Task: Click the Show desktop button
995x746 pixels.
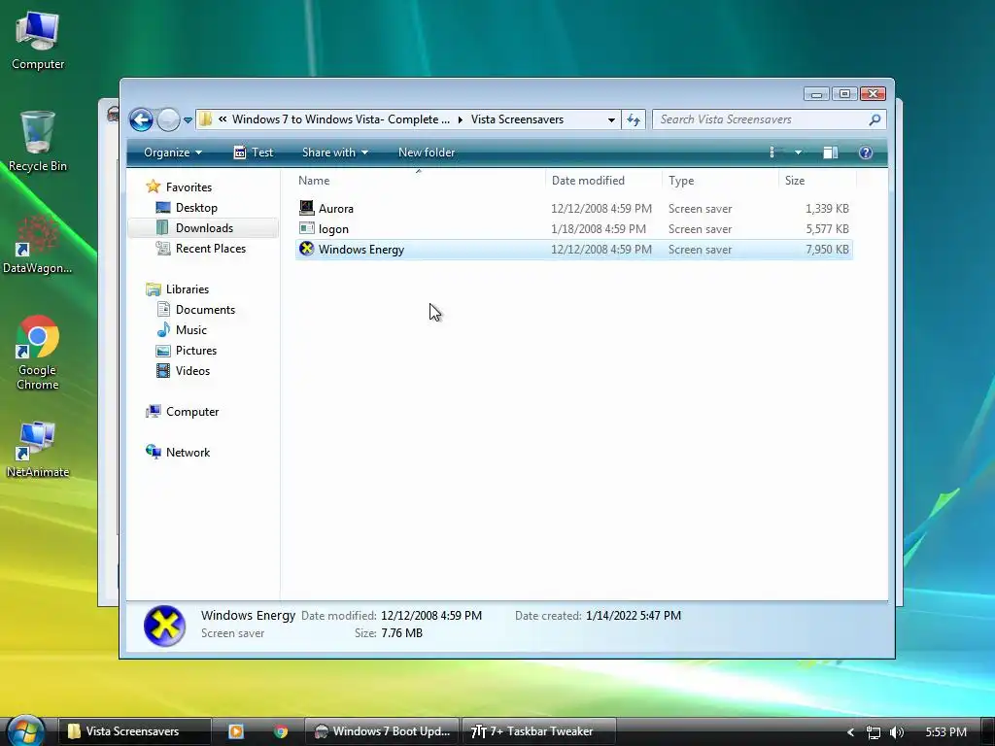Action: pyautogui.click(x=987, y=731)
